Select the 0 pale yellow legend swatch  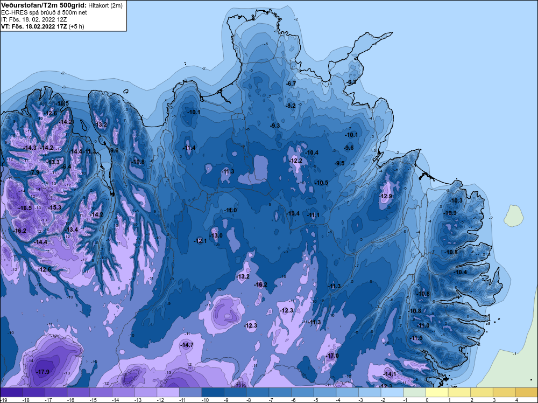pyautogui.click(x=437, y=392)
